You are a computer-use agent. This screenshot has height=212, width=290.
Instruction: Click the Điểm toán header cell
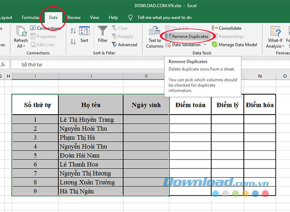[x=190, y=105]
